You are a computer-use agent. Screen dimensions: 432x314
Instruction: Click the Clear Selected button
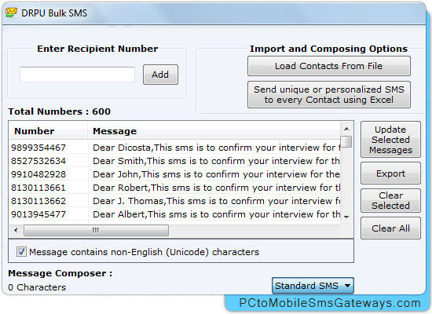pos(390,200)
